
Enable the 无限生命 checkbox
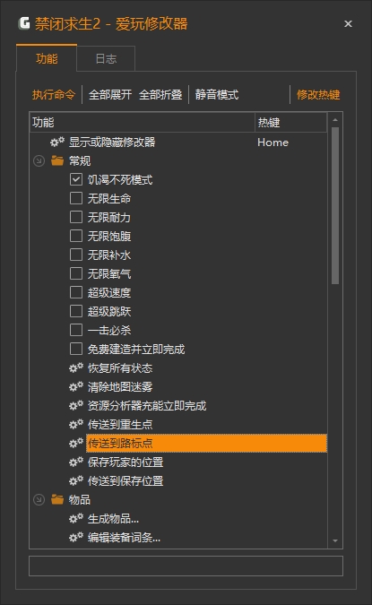click(76, 198)
